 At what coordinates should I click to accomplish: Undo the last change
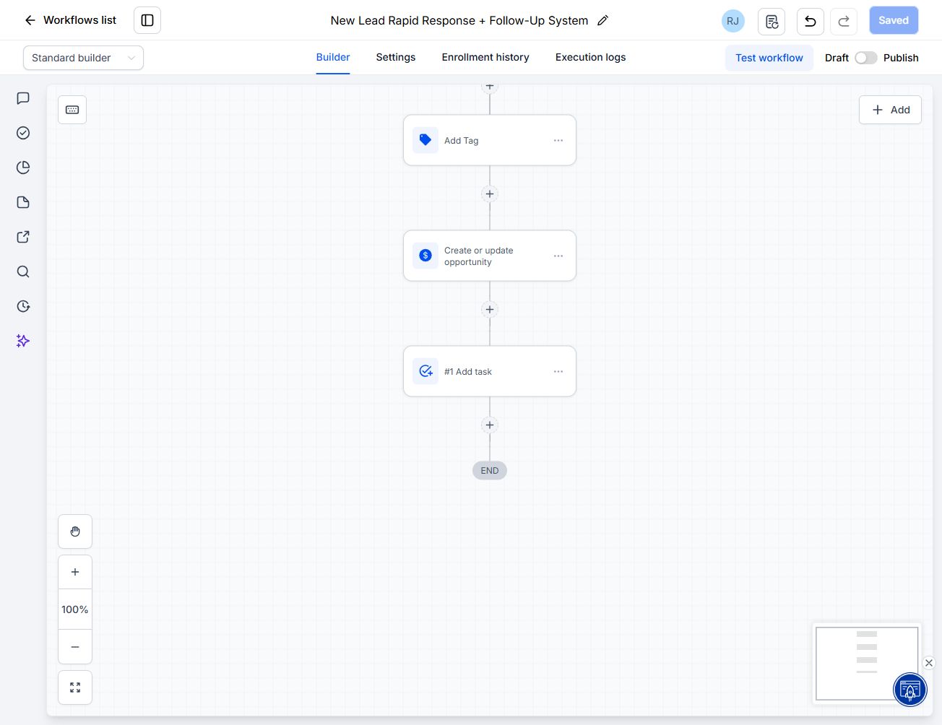click(811, 21)
